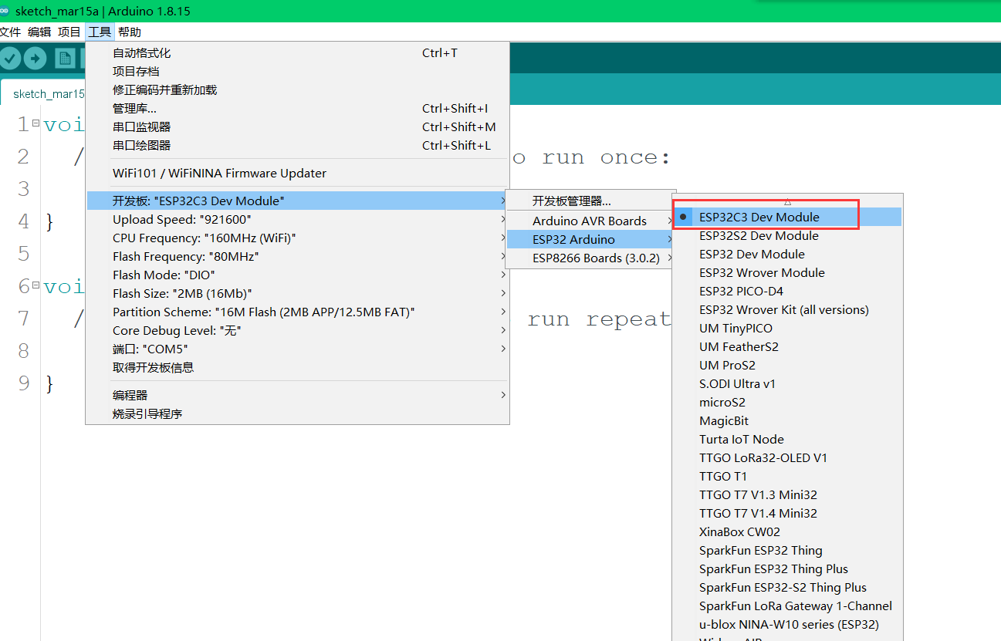Expand Partition Scheme 16M Flash submenu
The width and height of the screenshot is (1001, 641).
[297, 312]
